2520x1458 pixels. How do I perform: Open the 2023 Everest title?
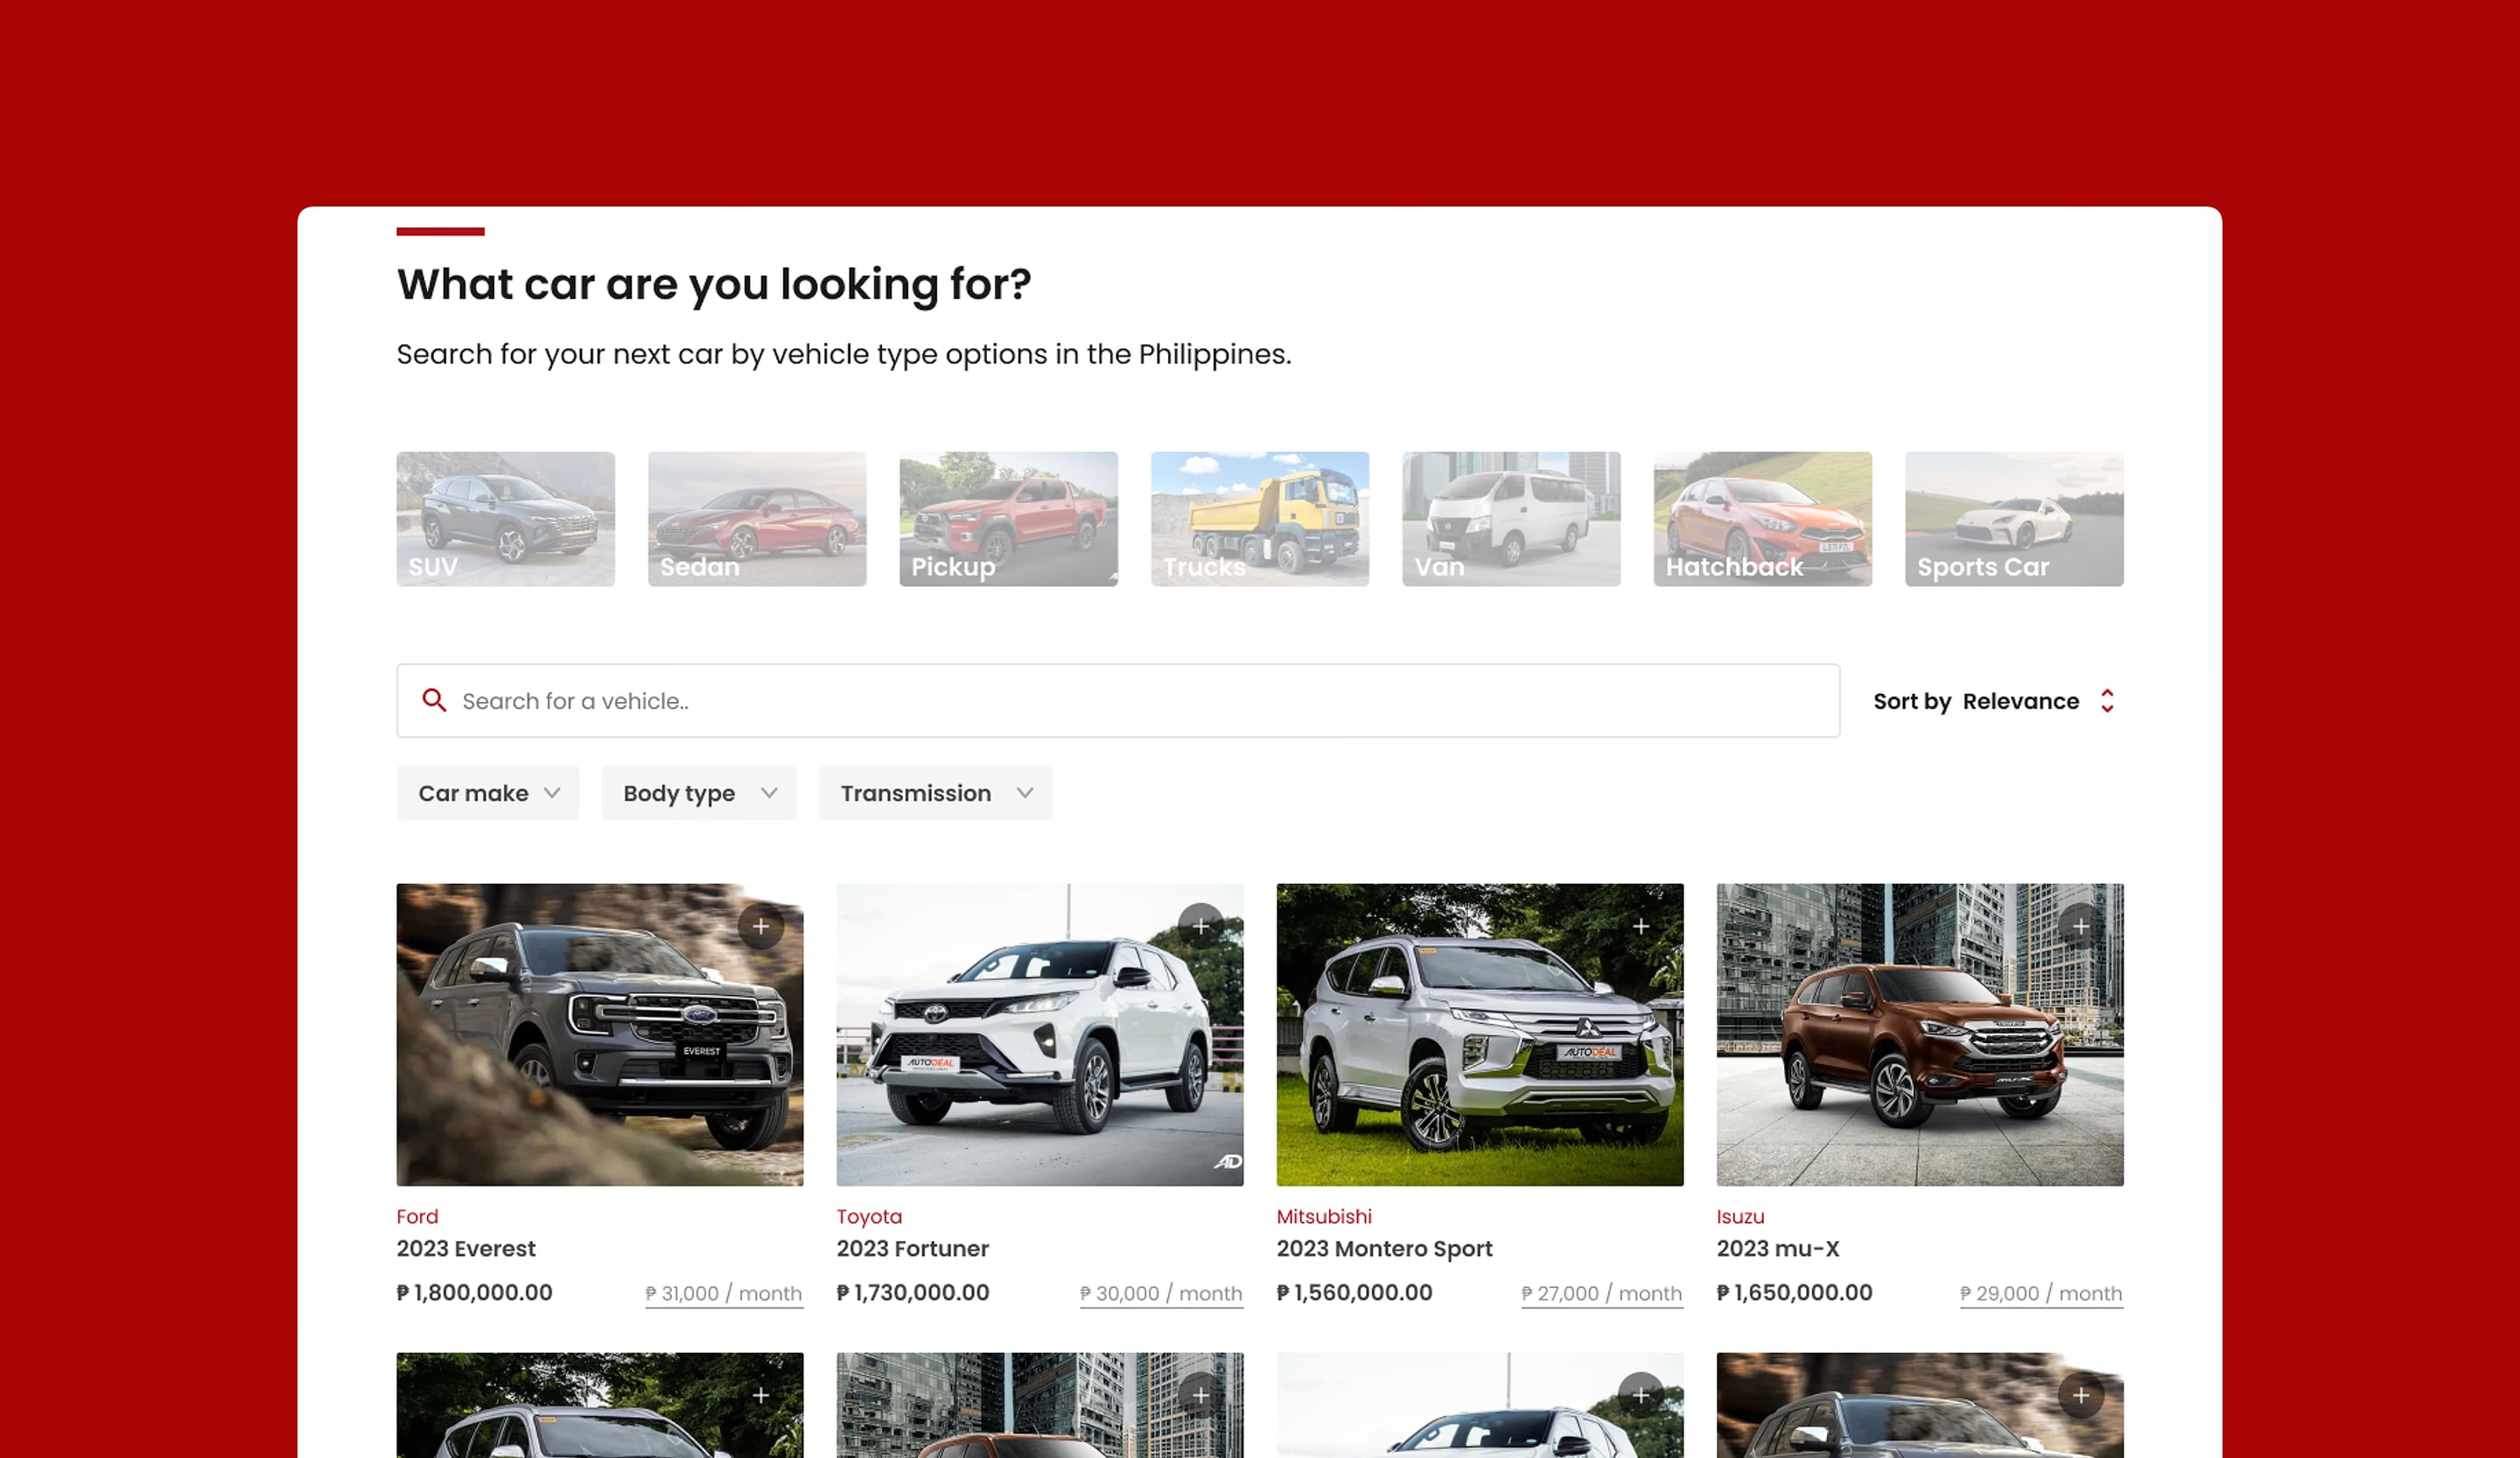(x=466, y=1248)
